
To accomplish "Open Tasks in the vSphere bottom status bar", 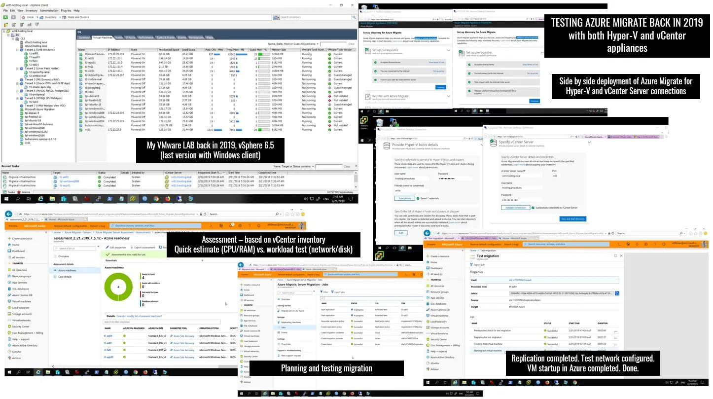I will 9,192.
